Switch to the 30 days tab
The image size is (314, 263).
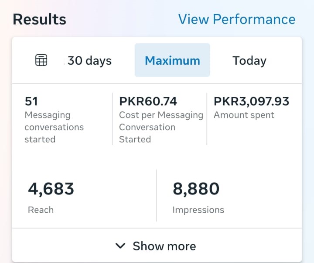pos(89,60)
